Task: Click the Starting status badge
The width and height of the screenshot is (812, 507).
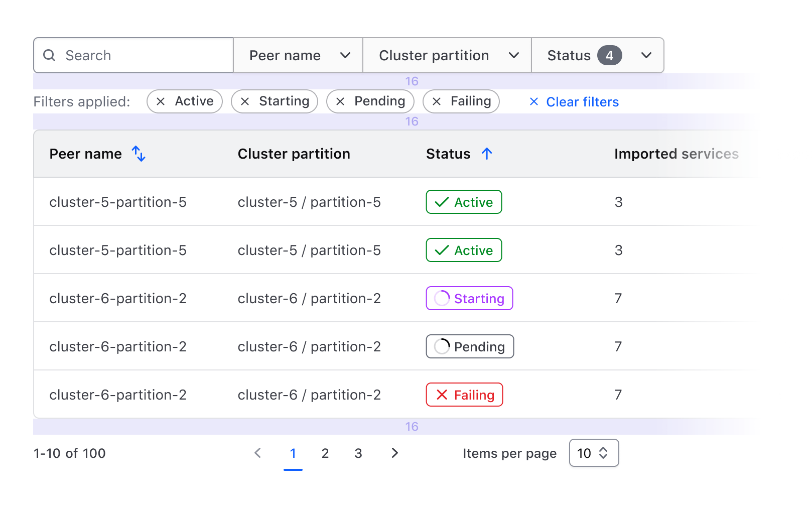Action: click(469, 299)
